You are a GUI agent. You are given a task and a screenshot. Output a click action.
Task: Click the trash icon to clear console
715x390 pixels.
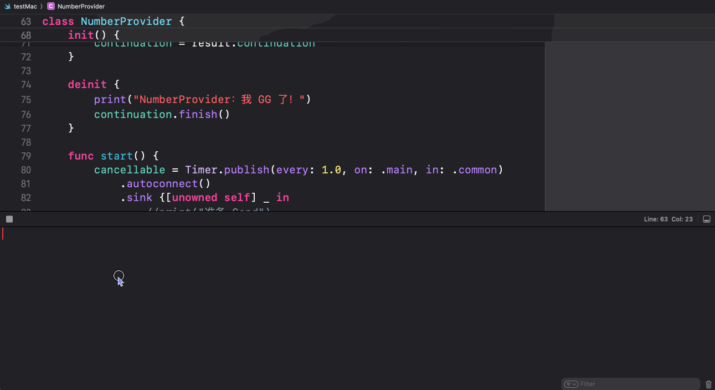coord(708,384)
